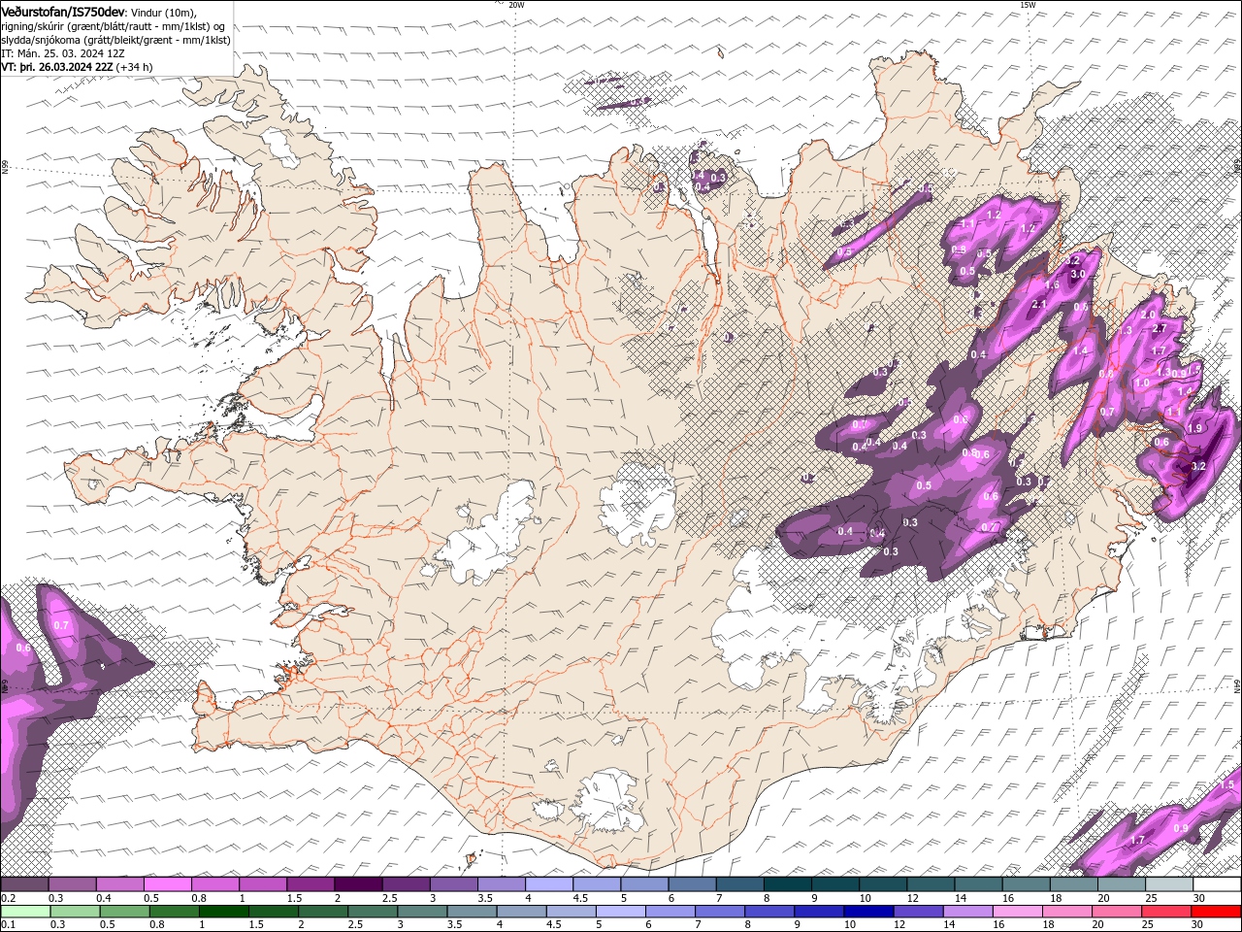This screenshot has width=1242, height=932.
Task: Select upper legend swatch between 0.2 and 0.3
Action: point(24,884)
